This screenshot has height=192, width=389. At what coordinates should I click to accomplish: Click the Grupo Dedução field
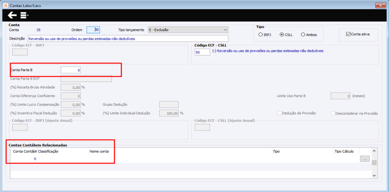169,104
